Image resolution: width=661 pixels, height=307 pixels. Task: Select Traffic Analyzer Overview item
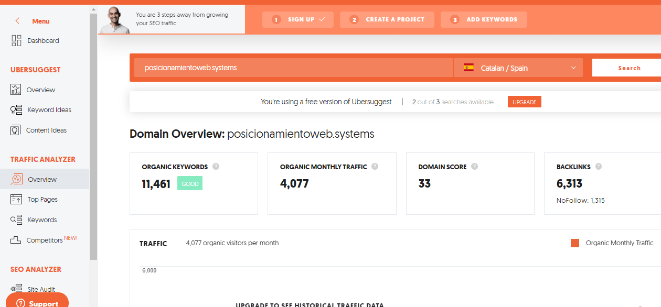point(45,179)
